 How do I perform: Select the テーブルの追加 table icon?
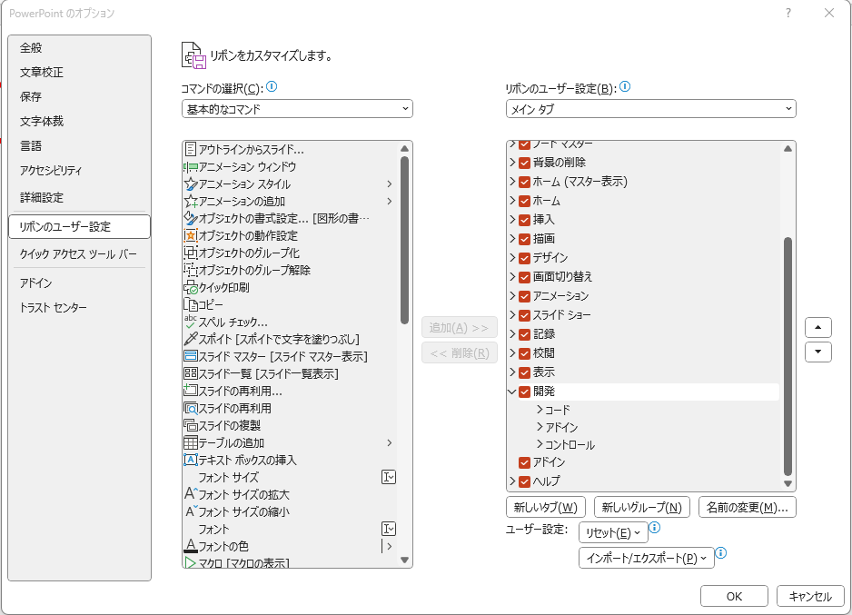[x=191, y=442]
